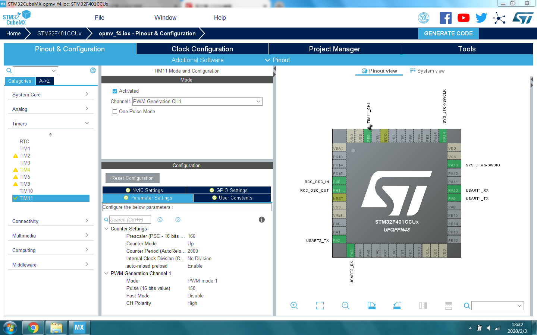Zoom out of the pinout view
The height and width of the screenshot is (335, 537).
346,306
